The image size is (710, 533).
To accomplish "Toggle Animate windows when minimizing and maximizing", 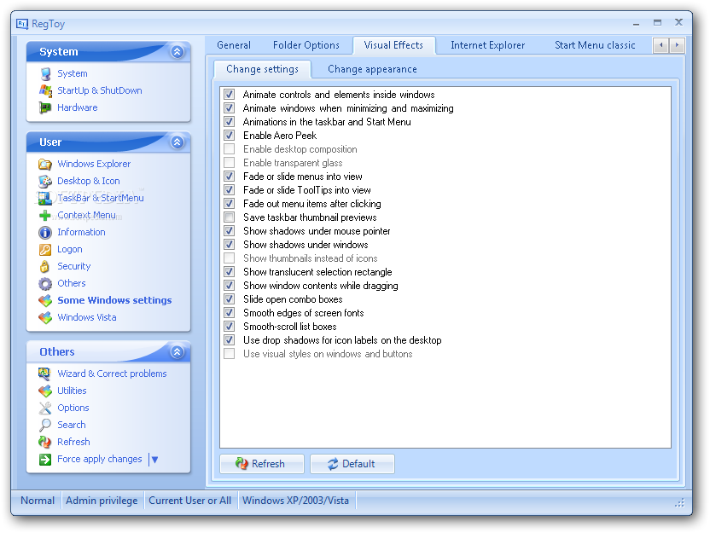I will 230,108.
